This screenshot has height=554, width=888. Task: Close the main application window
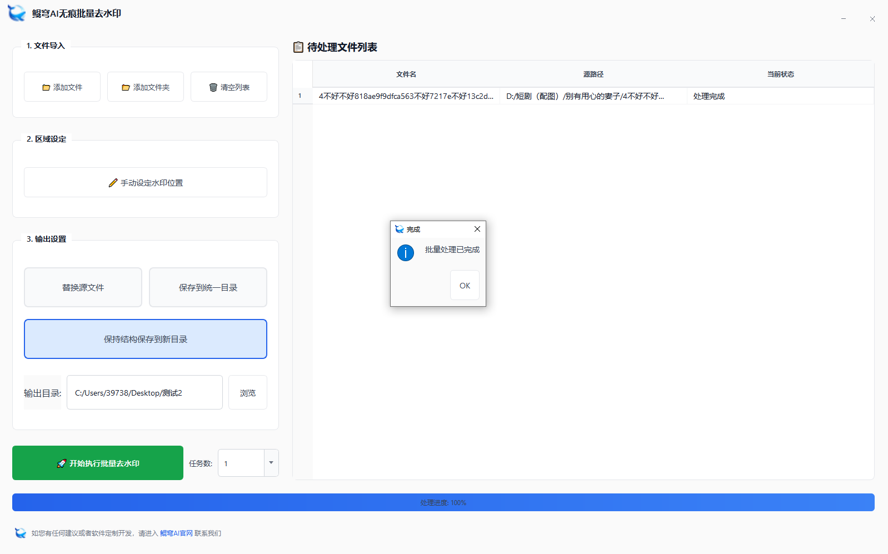(x=872, y=19)
